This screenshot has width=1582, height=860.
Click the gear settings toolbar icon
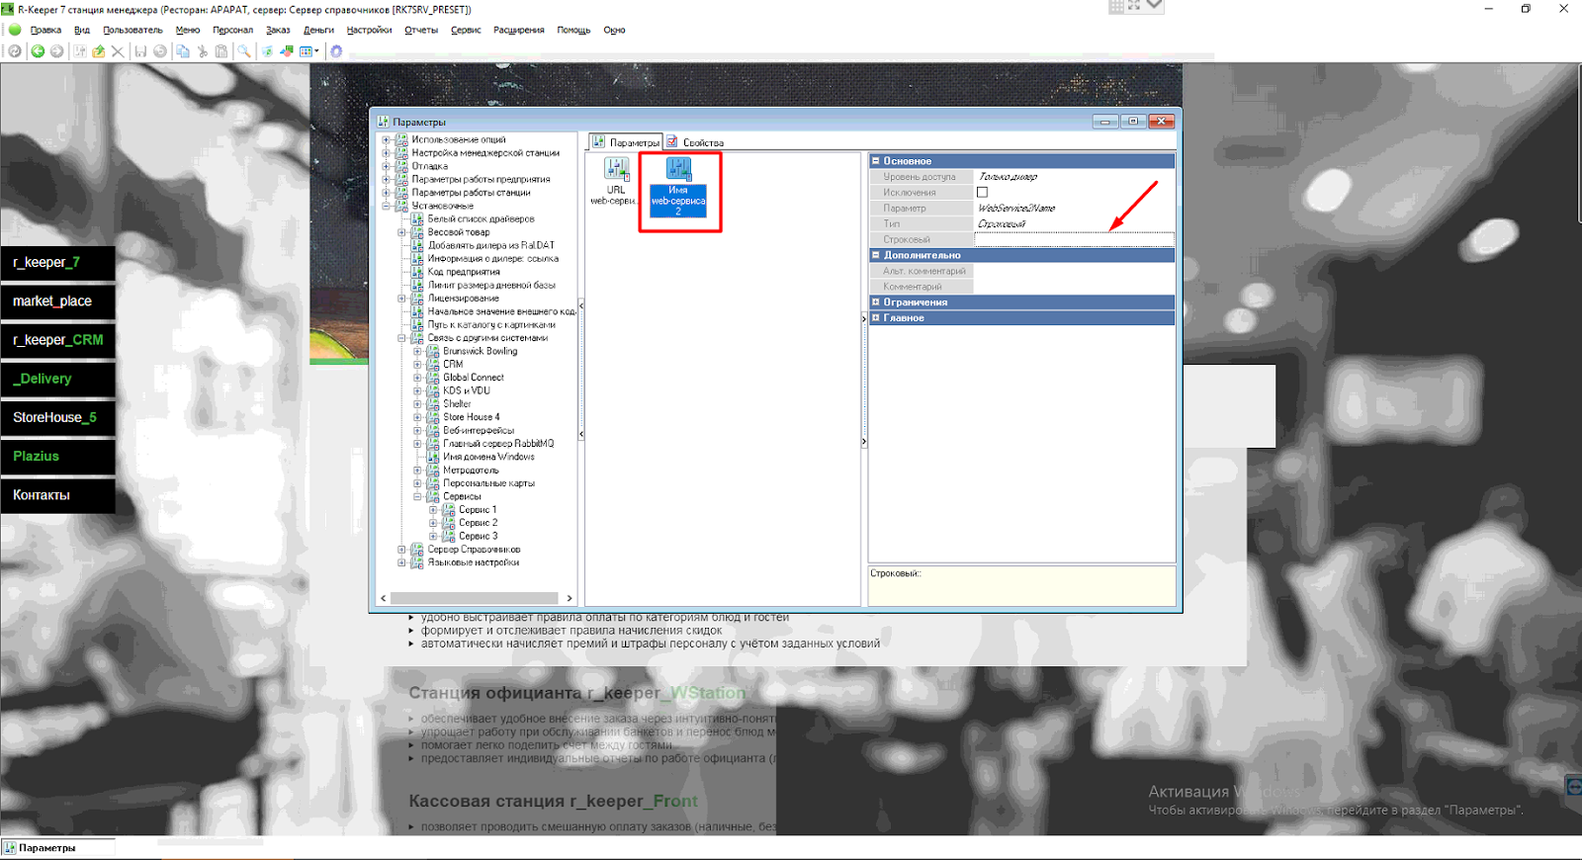[x=336, y=51]
